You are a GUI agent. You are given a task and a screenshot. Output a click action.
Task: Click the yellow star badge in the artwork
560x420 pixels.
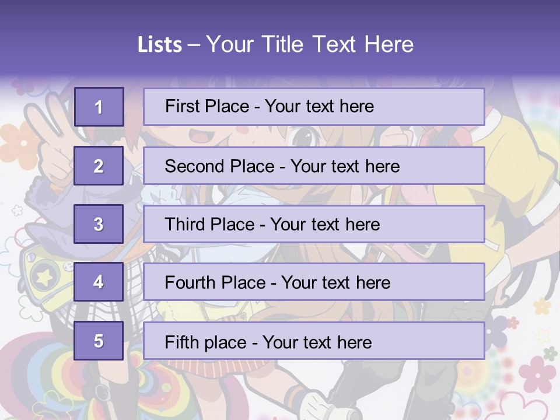click(x=44, y=278)
